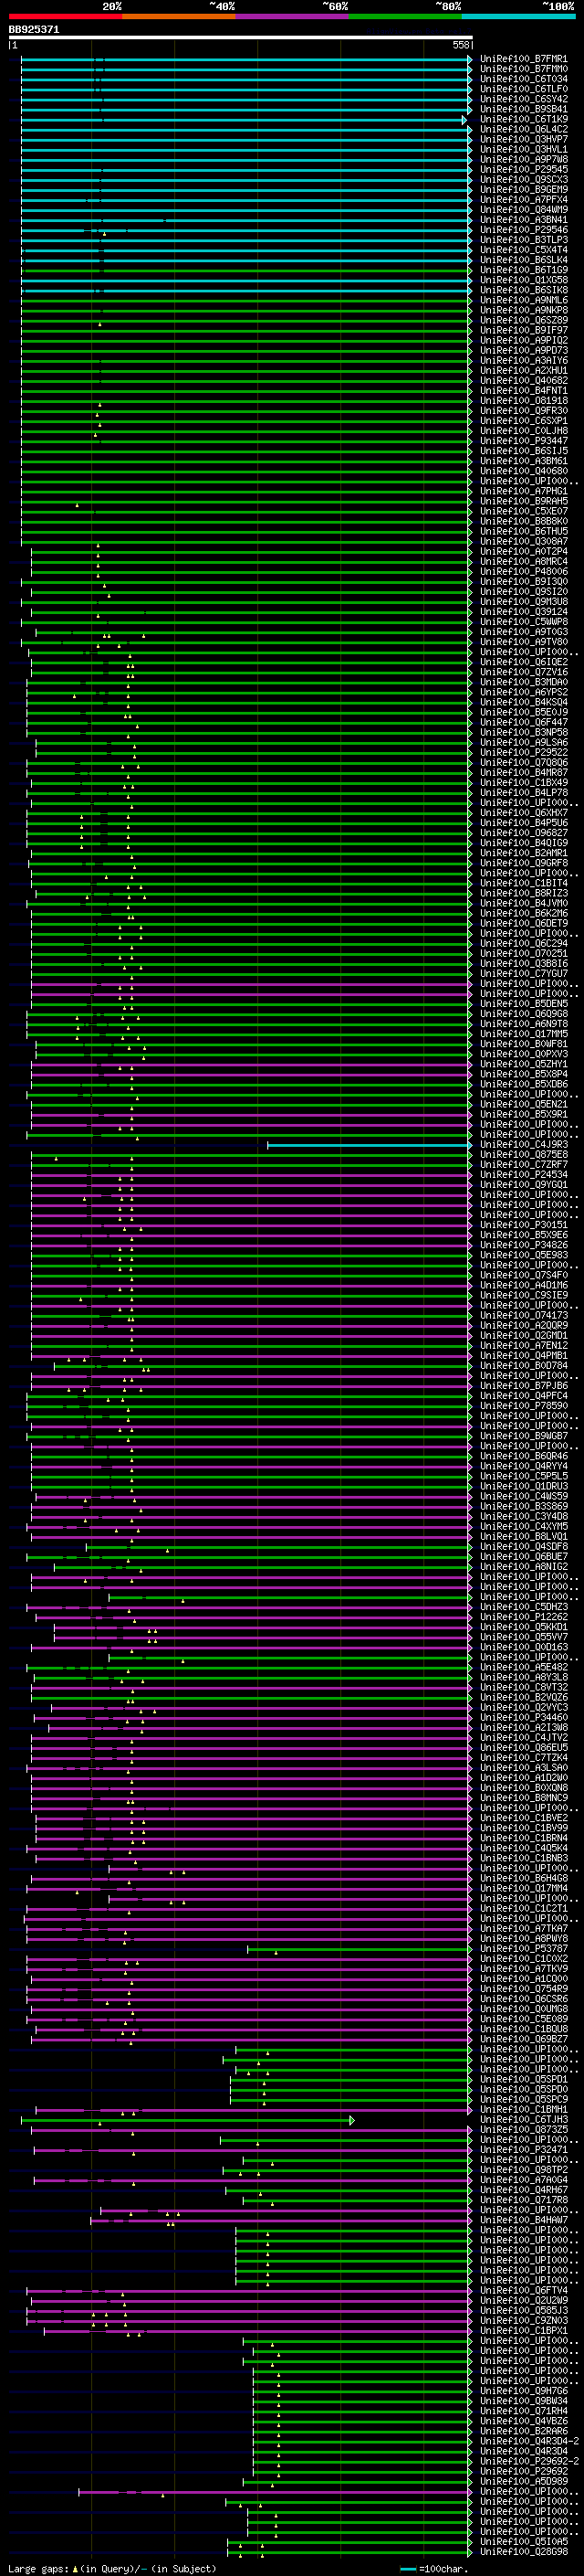This screenshot has height=2576, width=584.
Task: Select hit label UniRef100_A7PHG1
Action: [x=523, y=491]
